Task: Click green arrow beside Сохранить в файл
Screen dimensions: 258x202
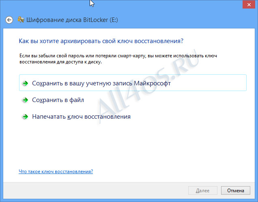Action: 25,100
